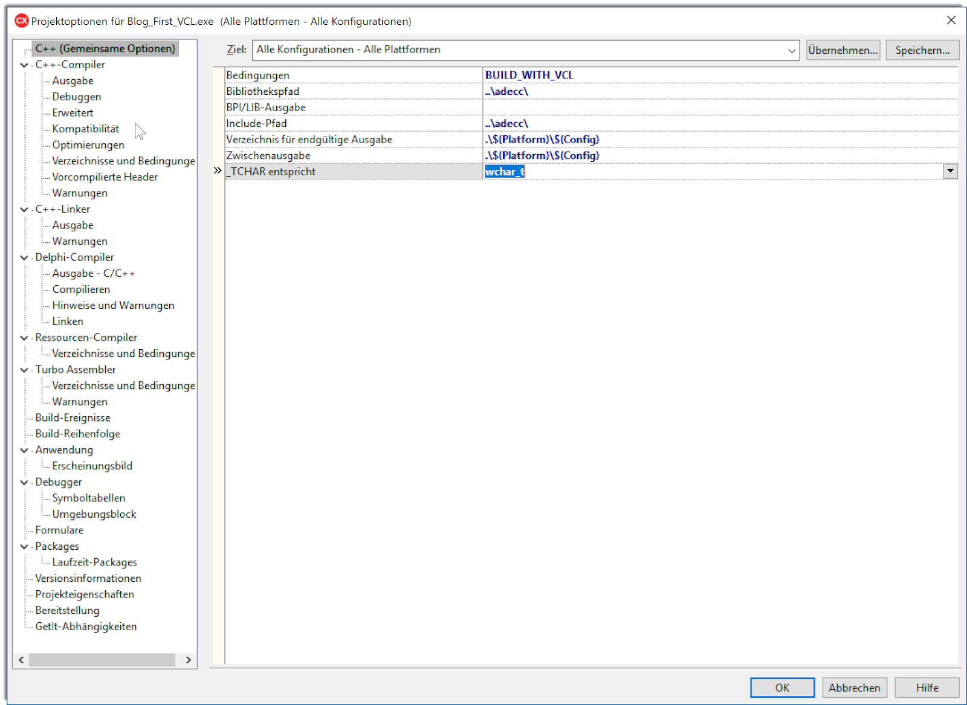Select Hinweise und Warnungen tree item

coord(113,306)
